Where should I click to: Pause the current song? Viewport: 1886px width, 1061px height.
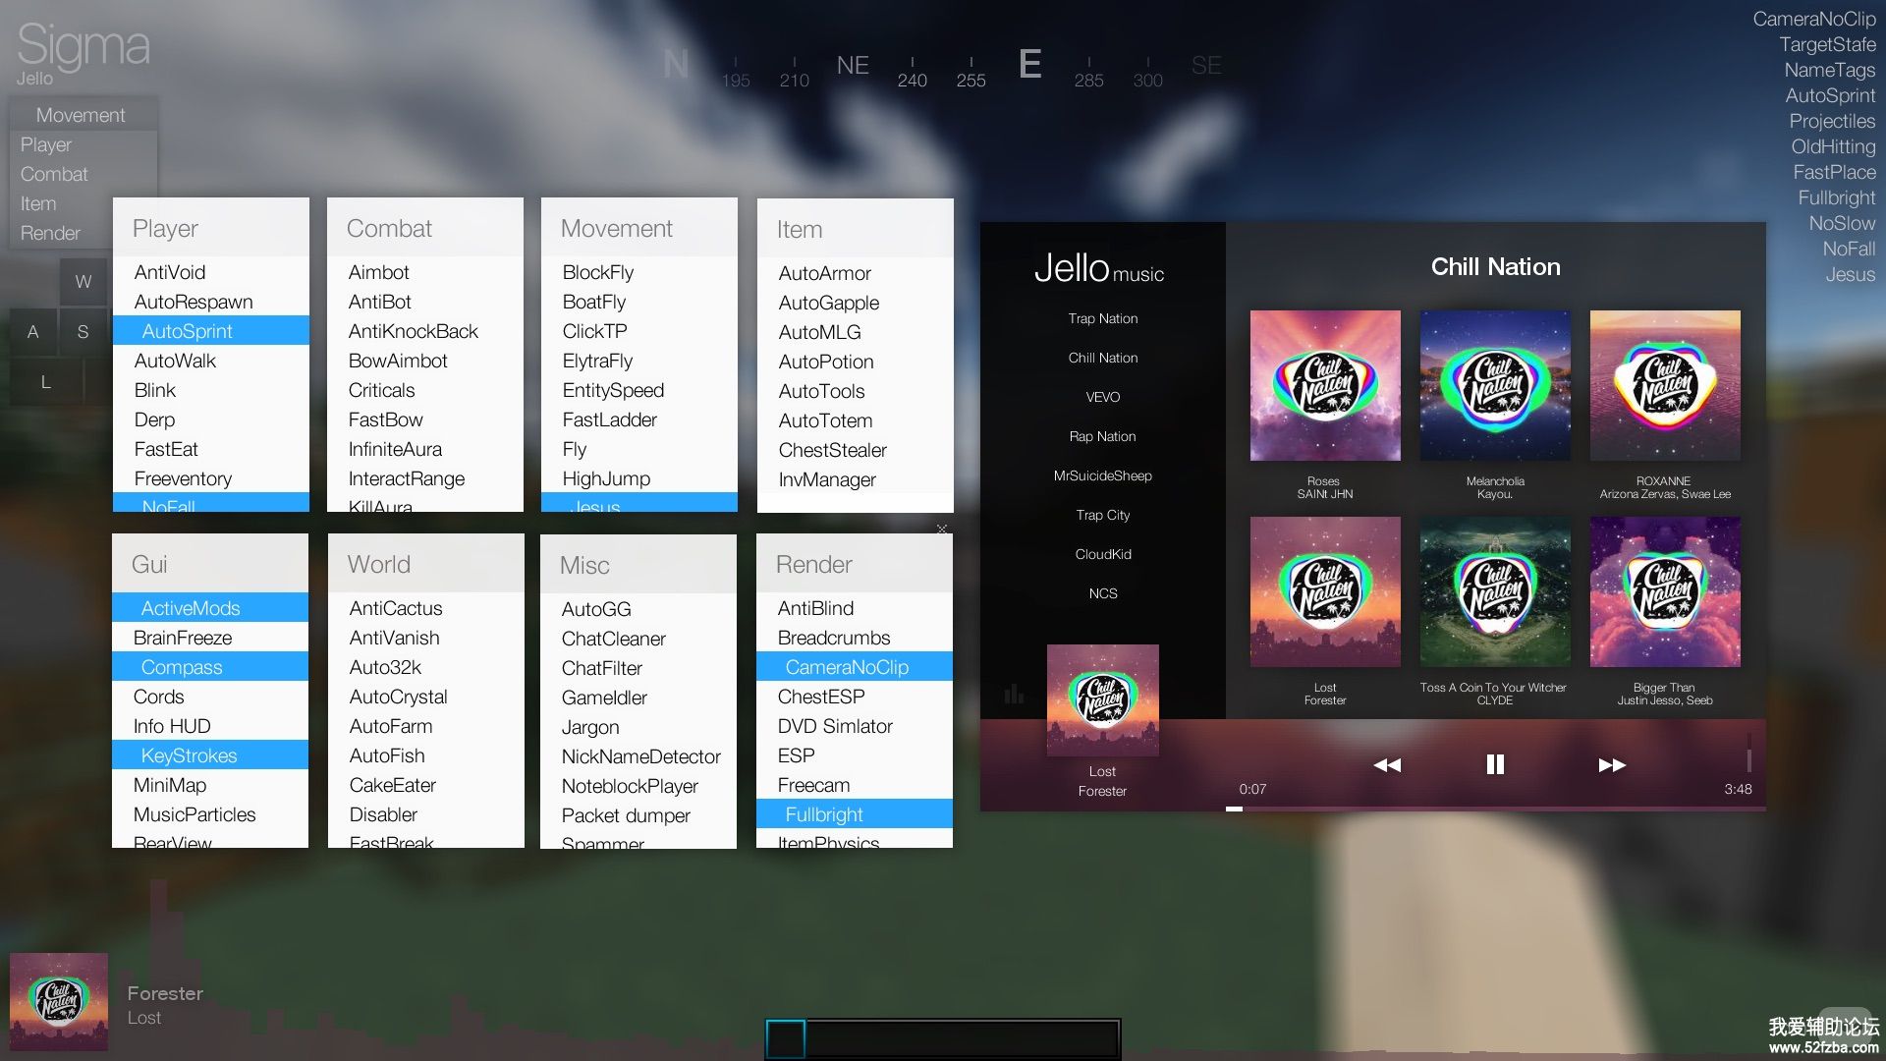click(1495, 764)
